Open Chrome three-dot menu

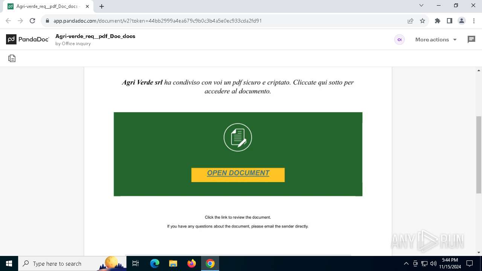(474, 21)
